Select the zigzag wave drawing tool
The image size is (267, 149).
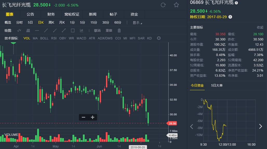19,31
